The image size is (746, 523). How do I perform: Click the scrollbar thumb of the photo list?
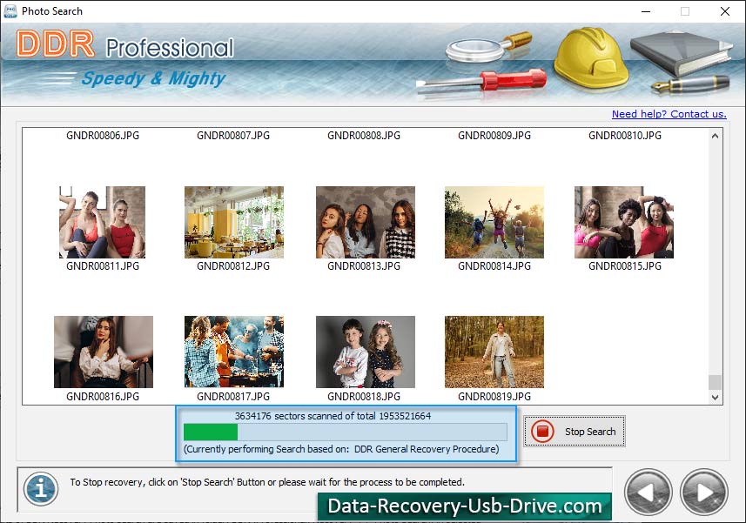[715, 382]
